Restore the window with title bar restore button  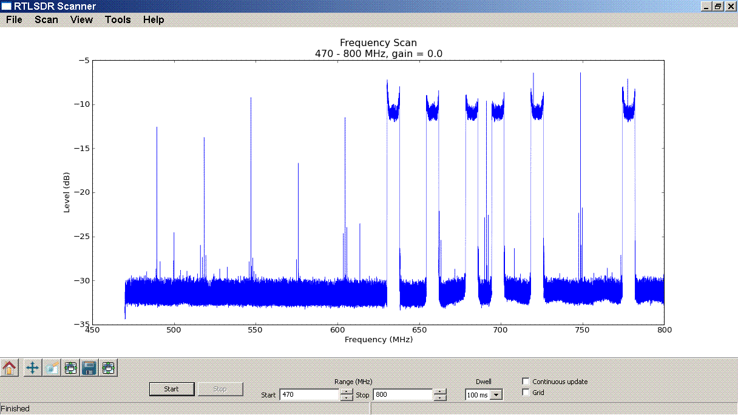pyautogui.click(x=718, y=6)
